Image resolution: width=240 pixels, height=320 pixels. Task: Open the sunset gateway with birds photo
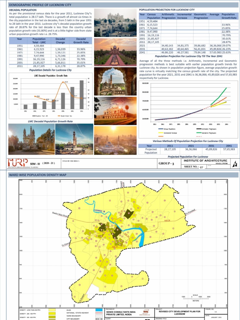pyautogui.click(x=115, y=111)
